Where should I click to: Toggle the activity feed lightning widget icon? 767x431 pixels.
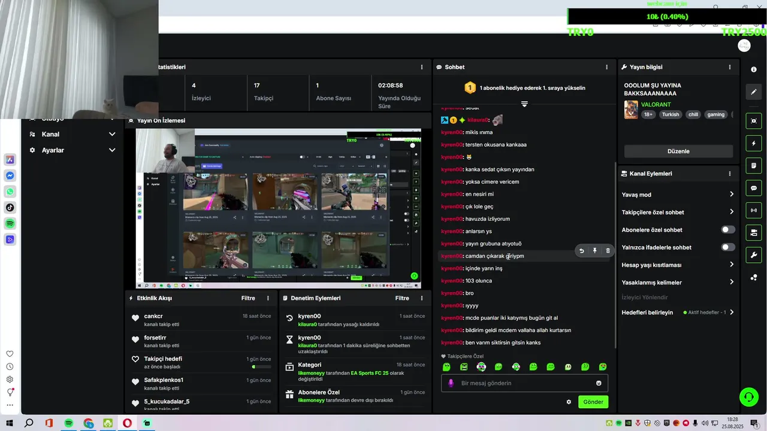754,144
